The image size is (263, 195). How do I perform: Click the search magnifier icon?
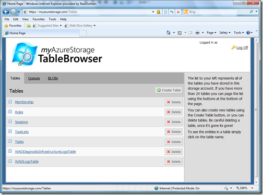pyautogui.click(x=252, y=11)
